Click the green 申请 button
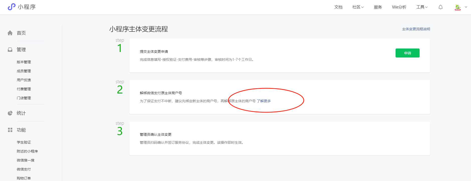Image resolution: width=471 pixels, height=181 pixels. (407, 53)
